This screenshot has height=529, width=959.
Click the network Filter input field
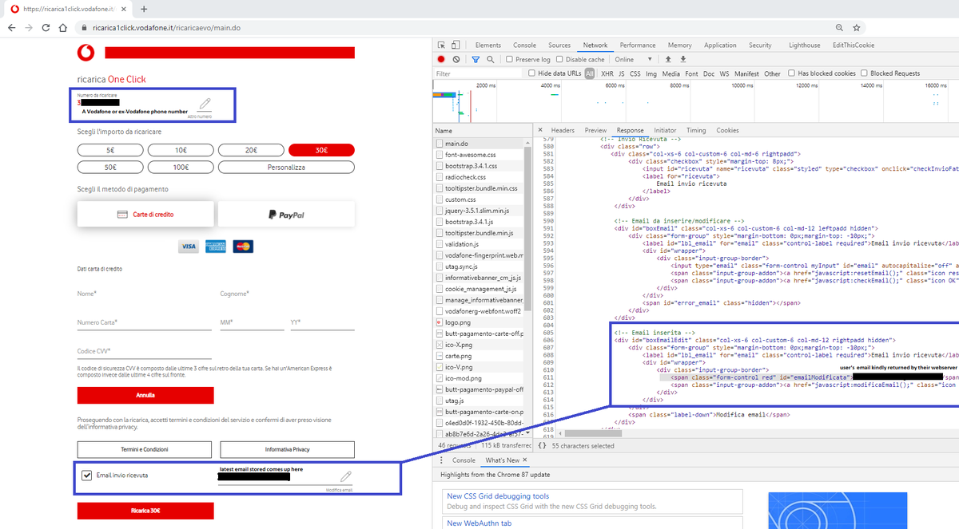[476, 73]
